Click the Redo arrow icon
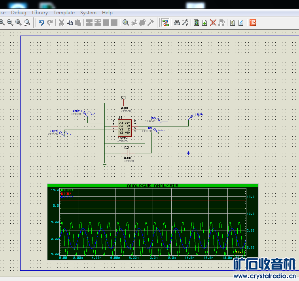The width and height of the screenshot is (299, 281). click(x=50, y=23)
